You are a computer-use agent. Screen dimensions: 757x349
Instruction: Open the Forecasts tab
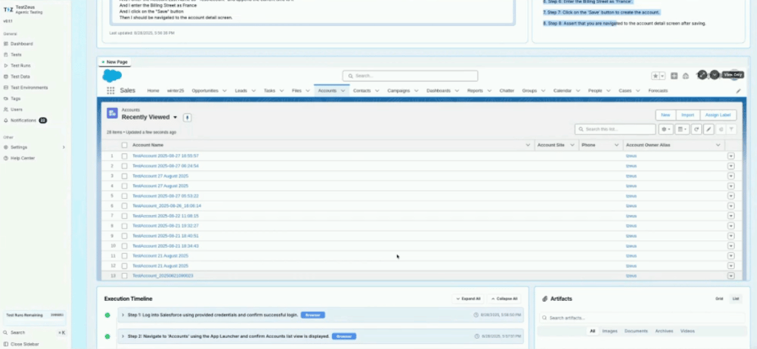click(658, 91)
